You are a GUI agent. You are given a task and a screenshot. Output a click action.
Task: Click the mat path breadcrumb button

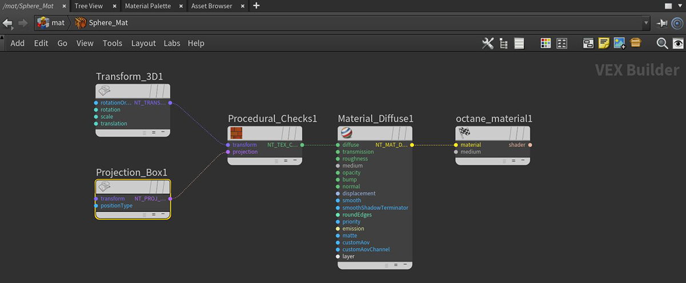pos(51,23)
